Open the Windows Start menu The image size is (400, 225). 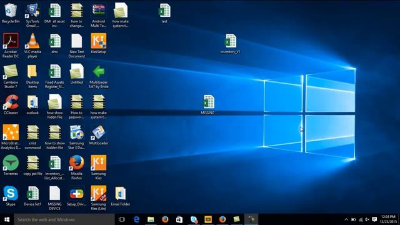[7, 219]
